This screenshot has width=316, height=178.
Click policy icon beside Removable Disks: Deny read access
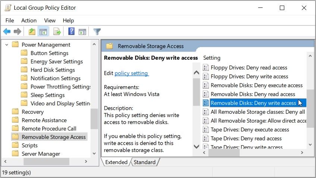coord(206,94)
